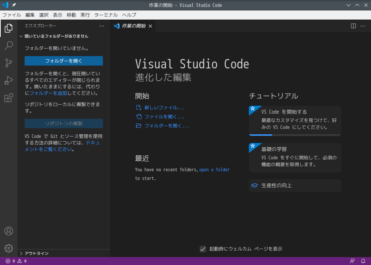The image size is (371, 265).
Task: Click the errors and warnings status indicator
Action: pyautogui.click(x=16, y=261)
